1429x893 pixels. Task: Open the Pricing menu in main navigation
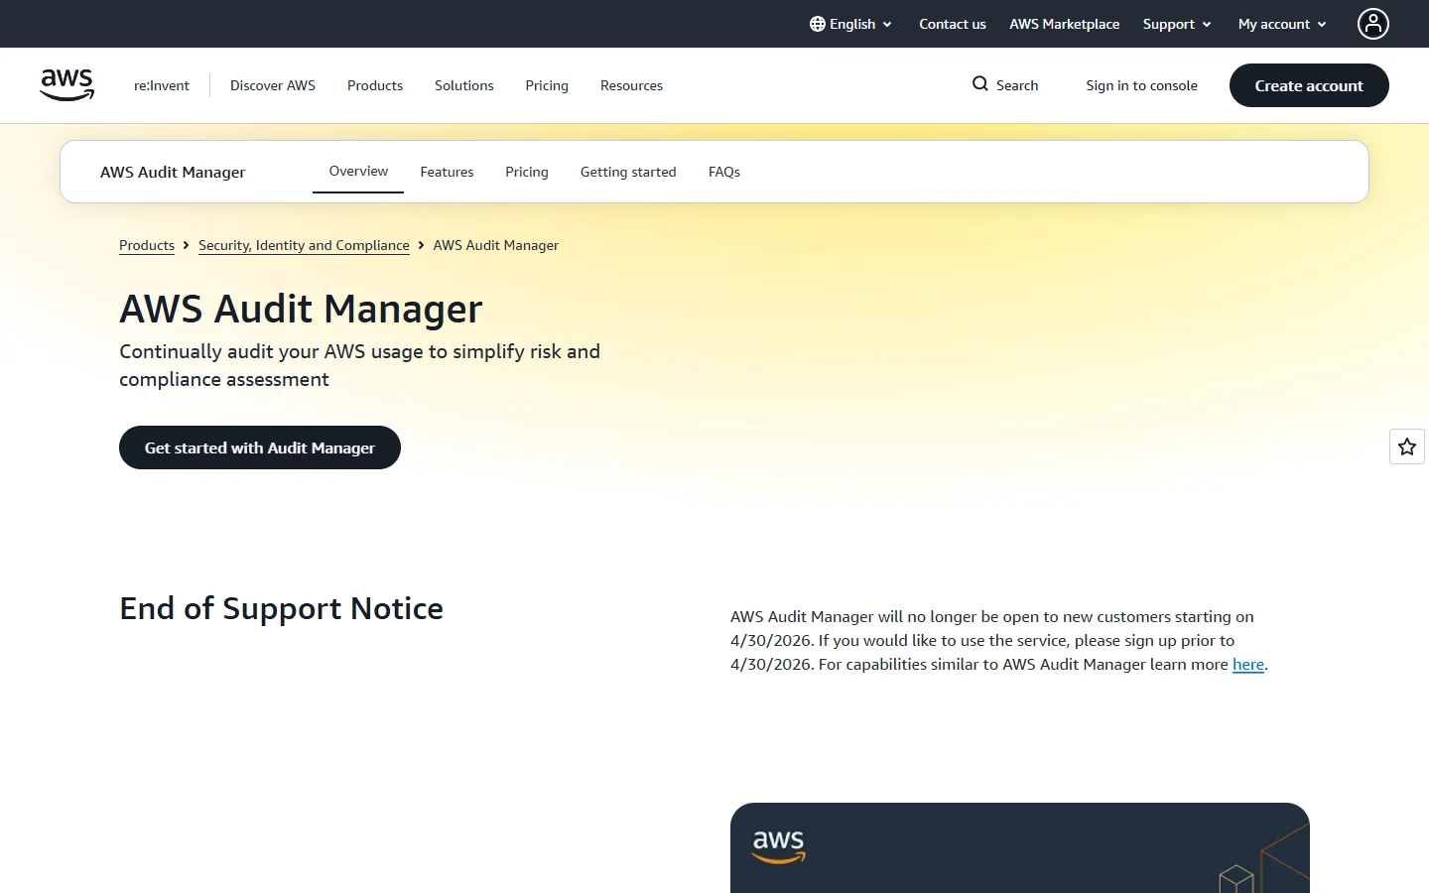point(547,85)
